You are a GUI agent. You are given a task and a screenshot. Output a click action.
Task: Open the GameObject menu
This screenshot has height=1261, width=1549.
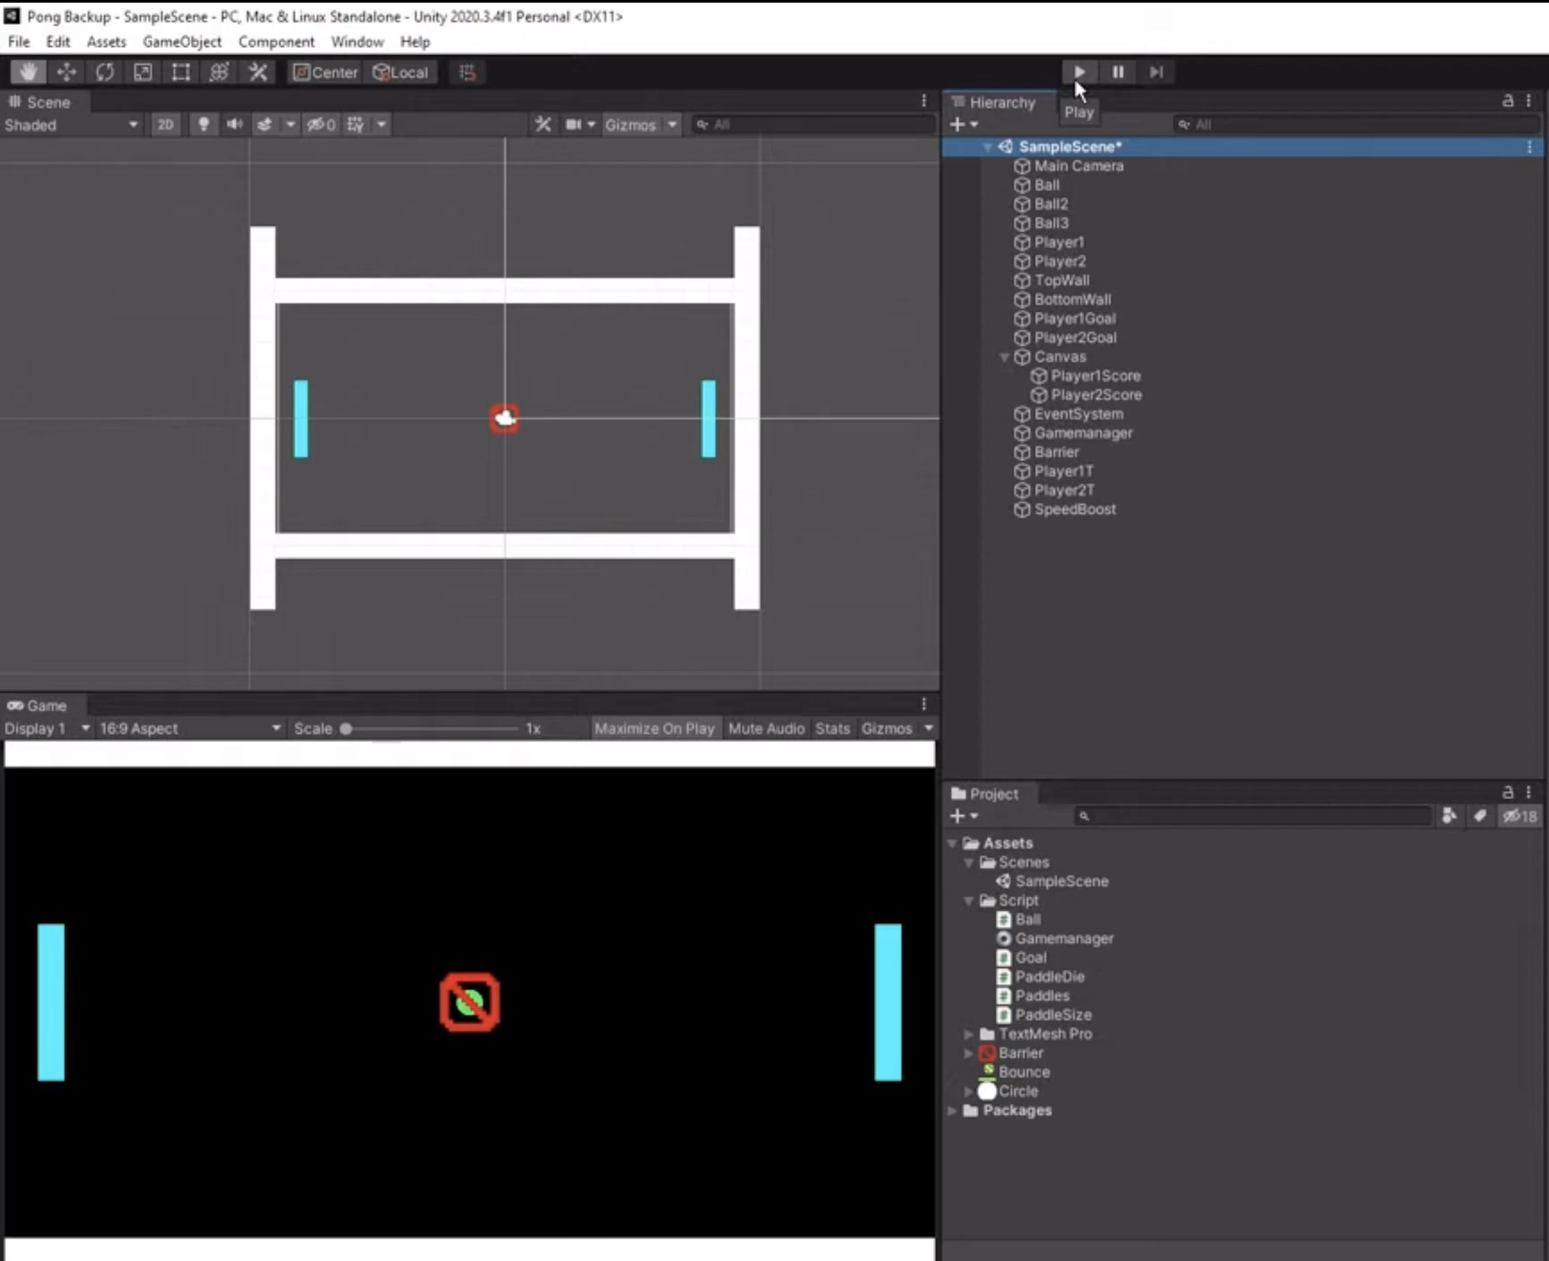click(181, 42)
